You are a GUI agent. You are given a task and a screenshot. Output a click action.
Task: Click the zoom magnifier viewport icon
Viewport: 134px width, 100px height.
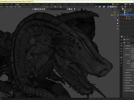(x=118, y=20)
